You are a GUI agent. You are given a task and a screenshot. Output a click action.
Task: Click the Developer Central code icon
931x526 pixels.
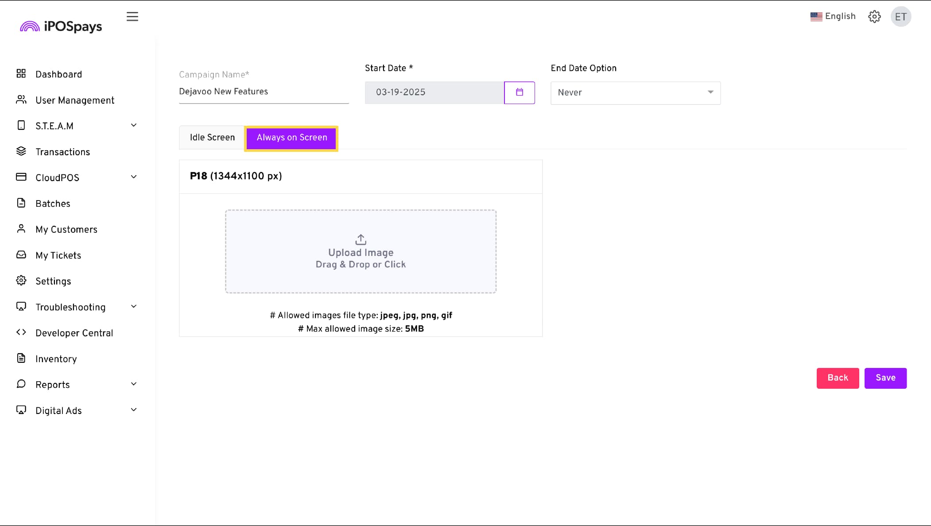pos(21,333)
